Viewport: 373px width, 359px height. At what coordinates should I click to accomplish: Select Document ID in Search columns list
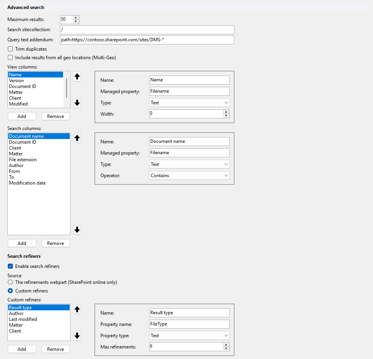click(x=39, y=142)
